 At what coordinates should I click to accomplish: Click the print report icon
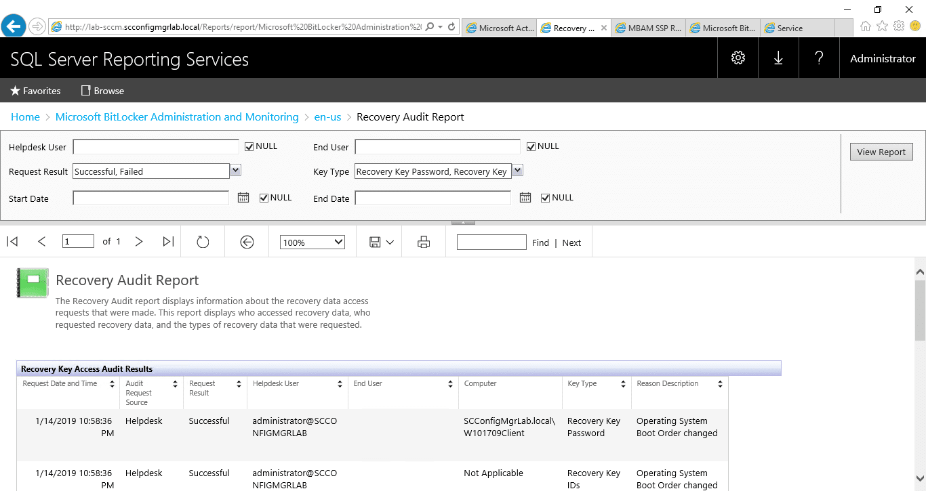424,242
